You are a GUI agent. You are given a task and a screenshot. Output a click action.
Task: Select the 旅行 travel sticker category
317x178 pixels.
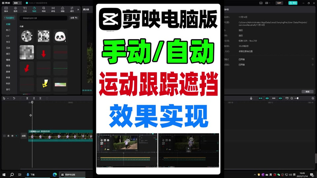click(8, 90)
